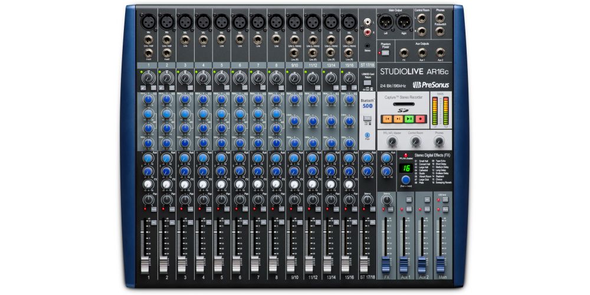
Task: Enable PFL on channel 3
Action: pyautogui.click(x=190, y=222)
